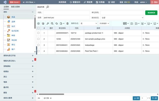This screenshot has height=101, width=159.
Task: Tick checkbox for test sample package price
Action: coord(38,39)
